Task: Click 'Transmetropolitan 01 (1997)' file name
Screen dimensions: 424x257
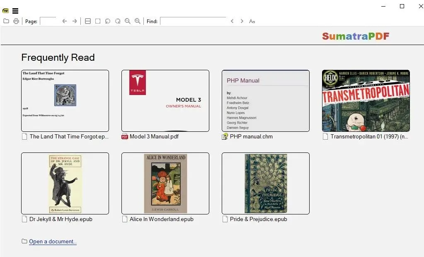Action: pyautogui.click(x=369, y=136)
